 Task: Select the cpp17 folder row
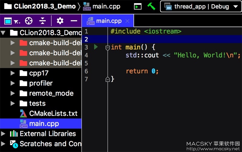tap(41, 73)
